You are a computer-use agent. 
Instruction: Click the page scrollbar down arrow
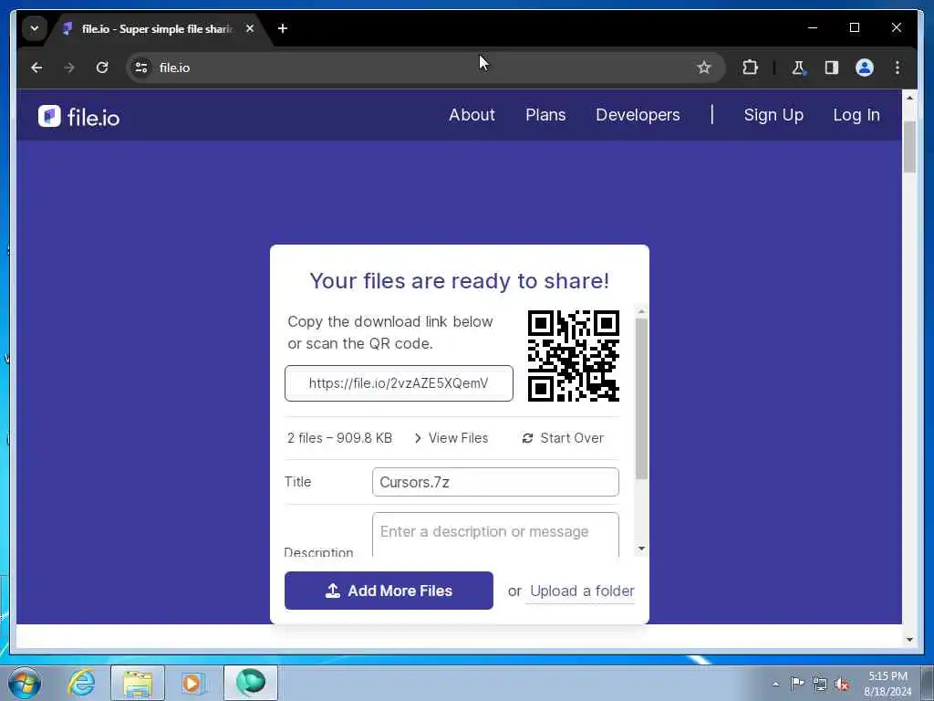point(909,640)
